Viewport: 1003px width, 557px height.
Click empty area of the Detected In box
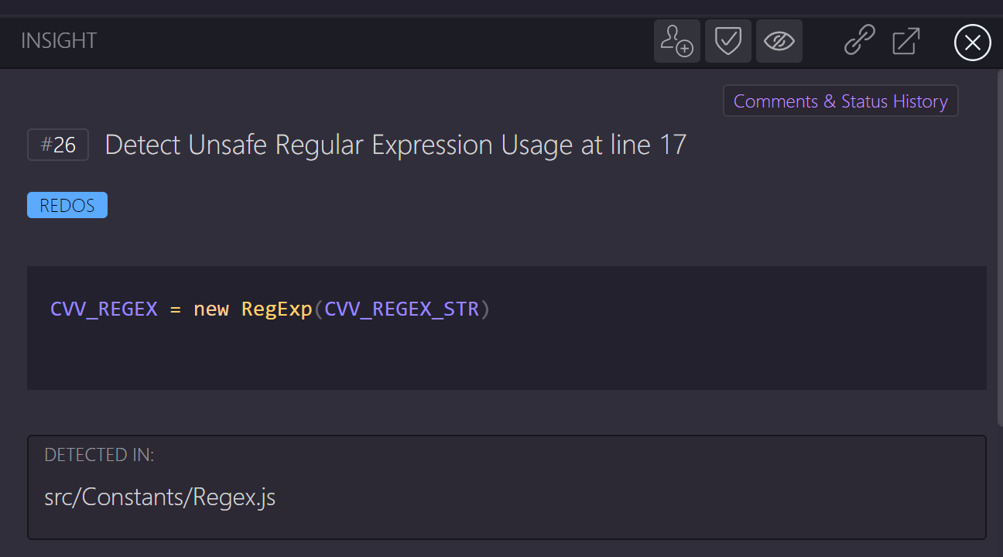point(619,495)
